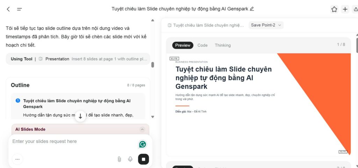358x168 pixels.
Task: Click the AI Slides Mode label
Action: pos(30,129)
